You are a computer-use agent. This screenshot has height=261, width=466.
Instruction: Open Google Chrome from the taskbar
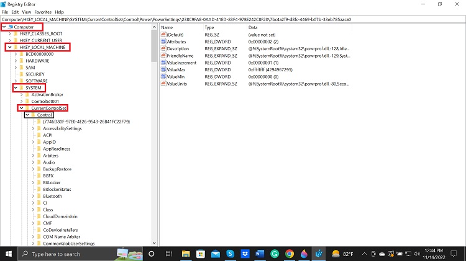click(289, 254)
